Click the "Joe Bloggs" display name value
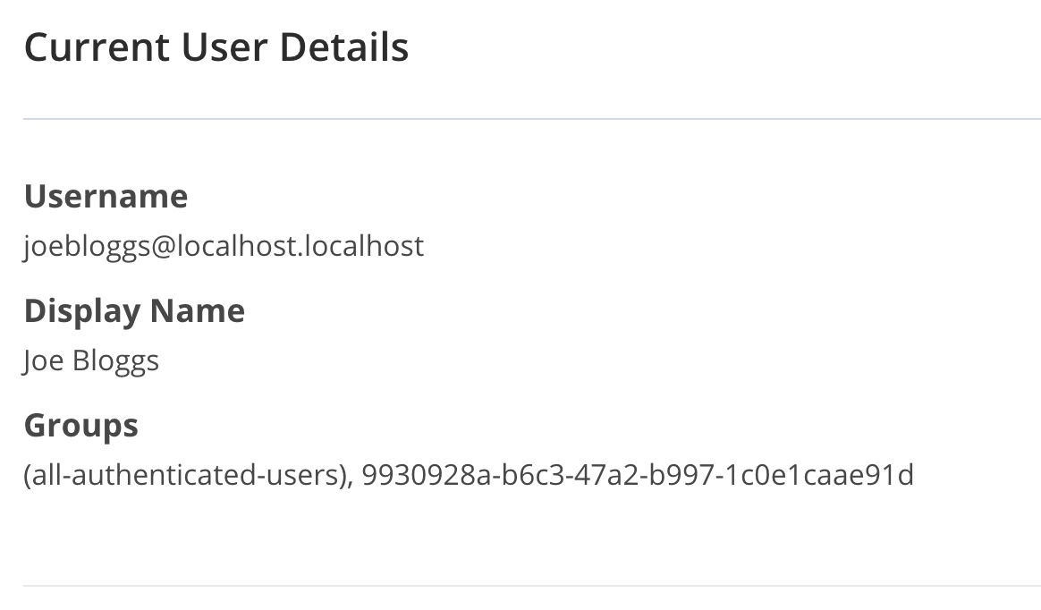1041x610 pixels. (x=91, y=360)
